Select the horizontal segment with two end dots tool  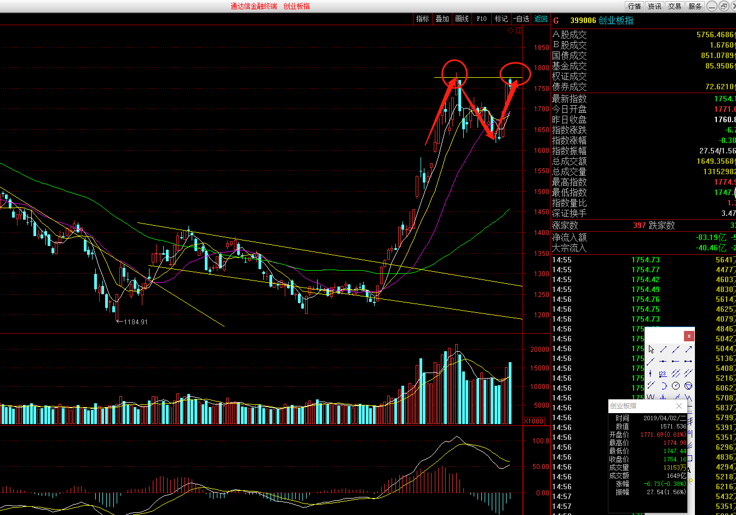click(688, 361)
